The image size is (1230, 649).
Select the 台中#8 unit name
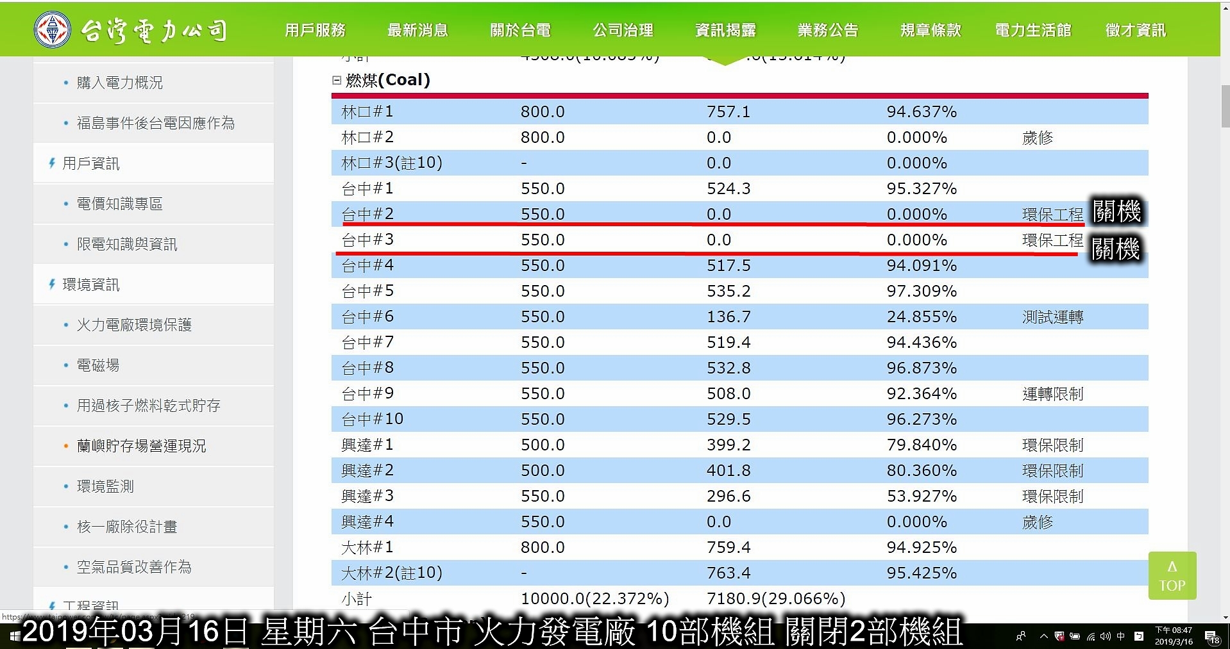point(367,368)
